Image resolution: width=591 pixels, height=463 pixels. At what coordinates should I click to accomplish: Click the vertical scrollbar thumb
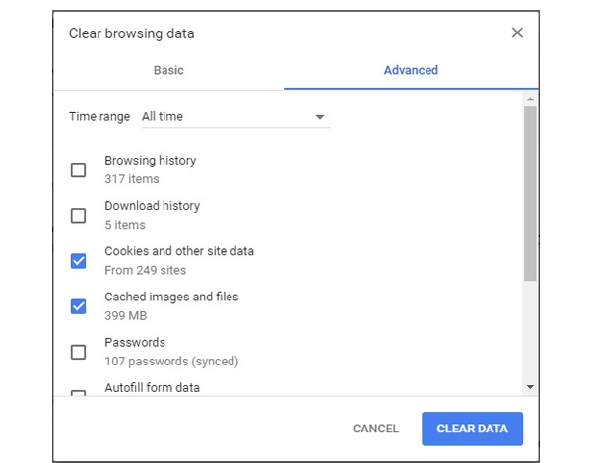(x=530, y=192)
